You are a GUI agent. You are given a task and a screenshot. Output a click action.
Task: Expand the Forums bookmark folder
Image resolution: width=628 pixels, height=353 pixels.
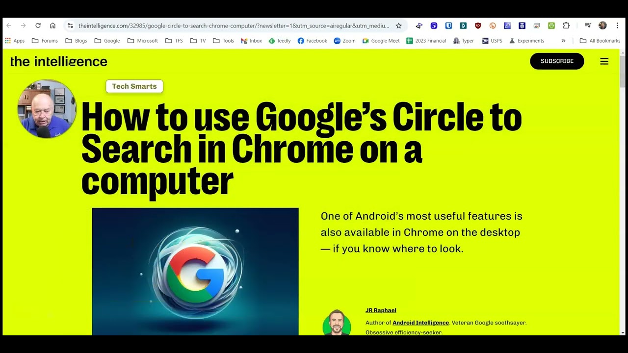click(45, 41)
